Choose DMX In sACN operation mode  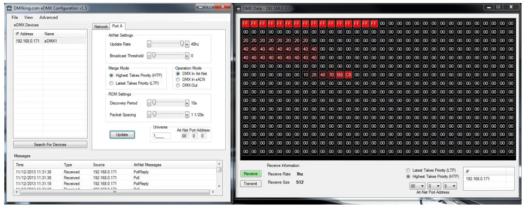[191, 79]
